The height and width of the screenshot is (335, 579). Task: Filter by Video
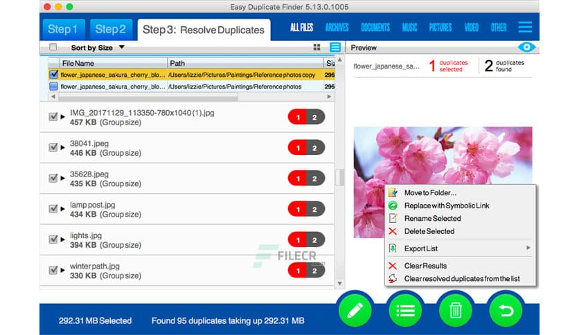click(471, 27)
